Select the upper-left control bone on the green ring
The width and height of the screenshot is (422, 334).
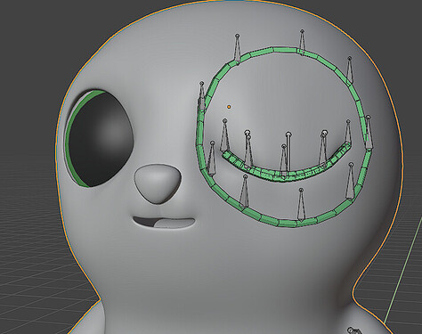click(237, 48)
